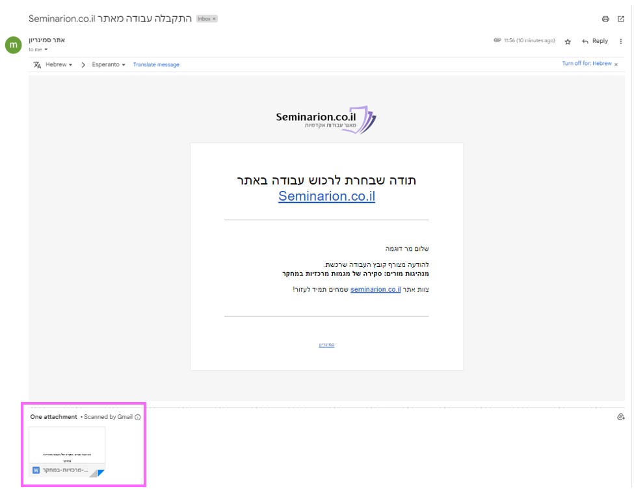This screenshot has height=491, width=634.
Task: Click the Word icon on the attachment
Action: [x=36, y=470]
